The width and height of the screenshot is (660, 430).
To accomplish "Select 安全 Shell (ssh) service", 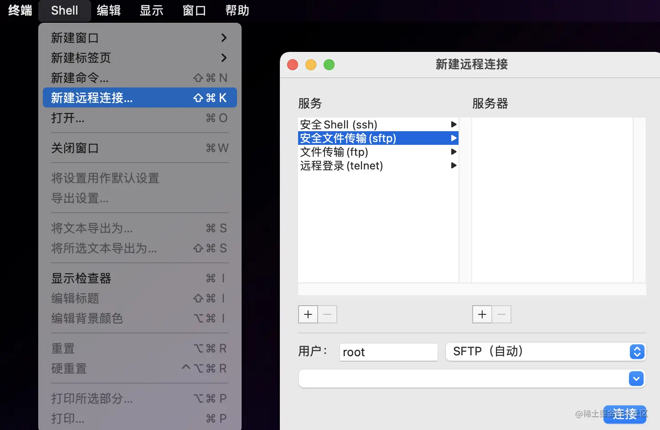I will (378, 124).
